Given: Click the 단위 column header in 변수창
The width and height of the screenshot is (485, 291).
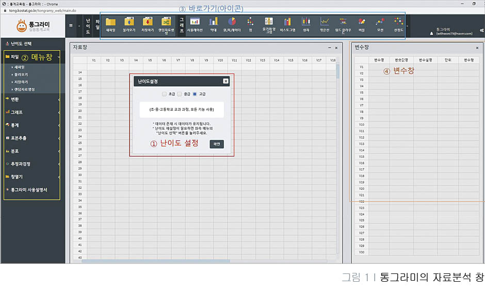Looking at the screenshot, I should pos(447,60).
